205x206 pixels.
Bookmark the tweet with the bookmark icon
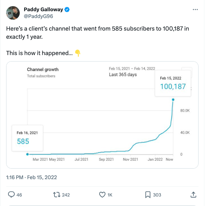148,195
